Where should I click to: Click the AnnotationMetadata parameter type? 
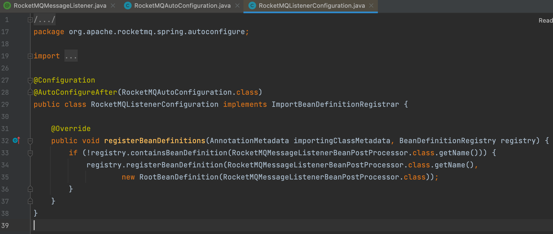[249, 141]
